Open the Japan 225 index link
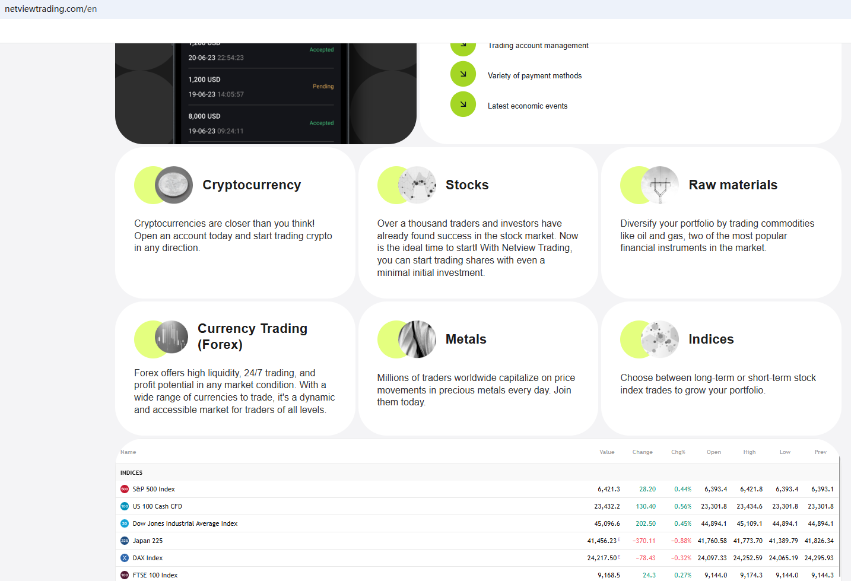851x581 pixels. (x=148, y=541)
